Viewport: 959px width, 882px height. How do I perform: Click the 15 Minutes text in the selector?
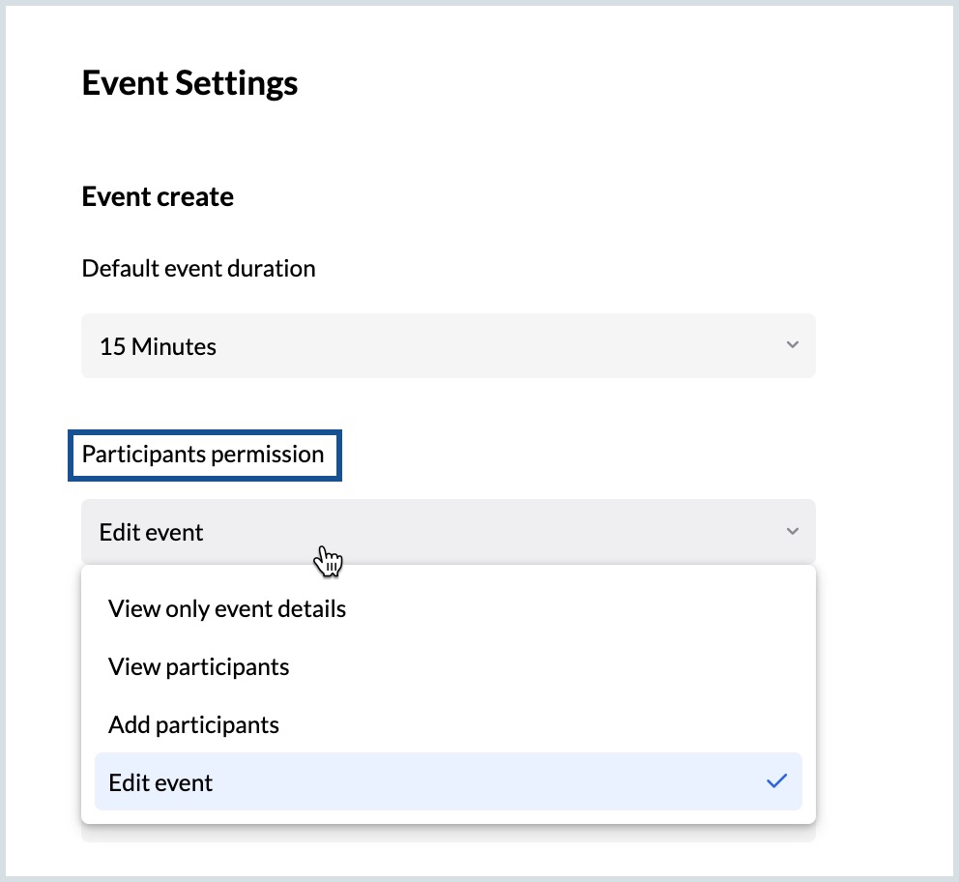tap(157, 345)
